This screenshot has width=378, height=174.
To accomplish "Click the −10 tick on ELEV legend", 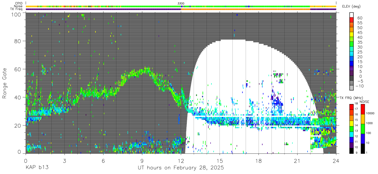I will pos(360,86).
